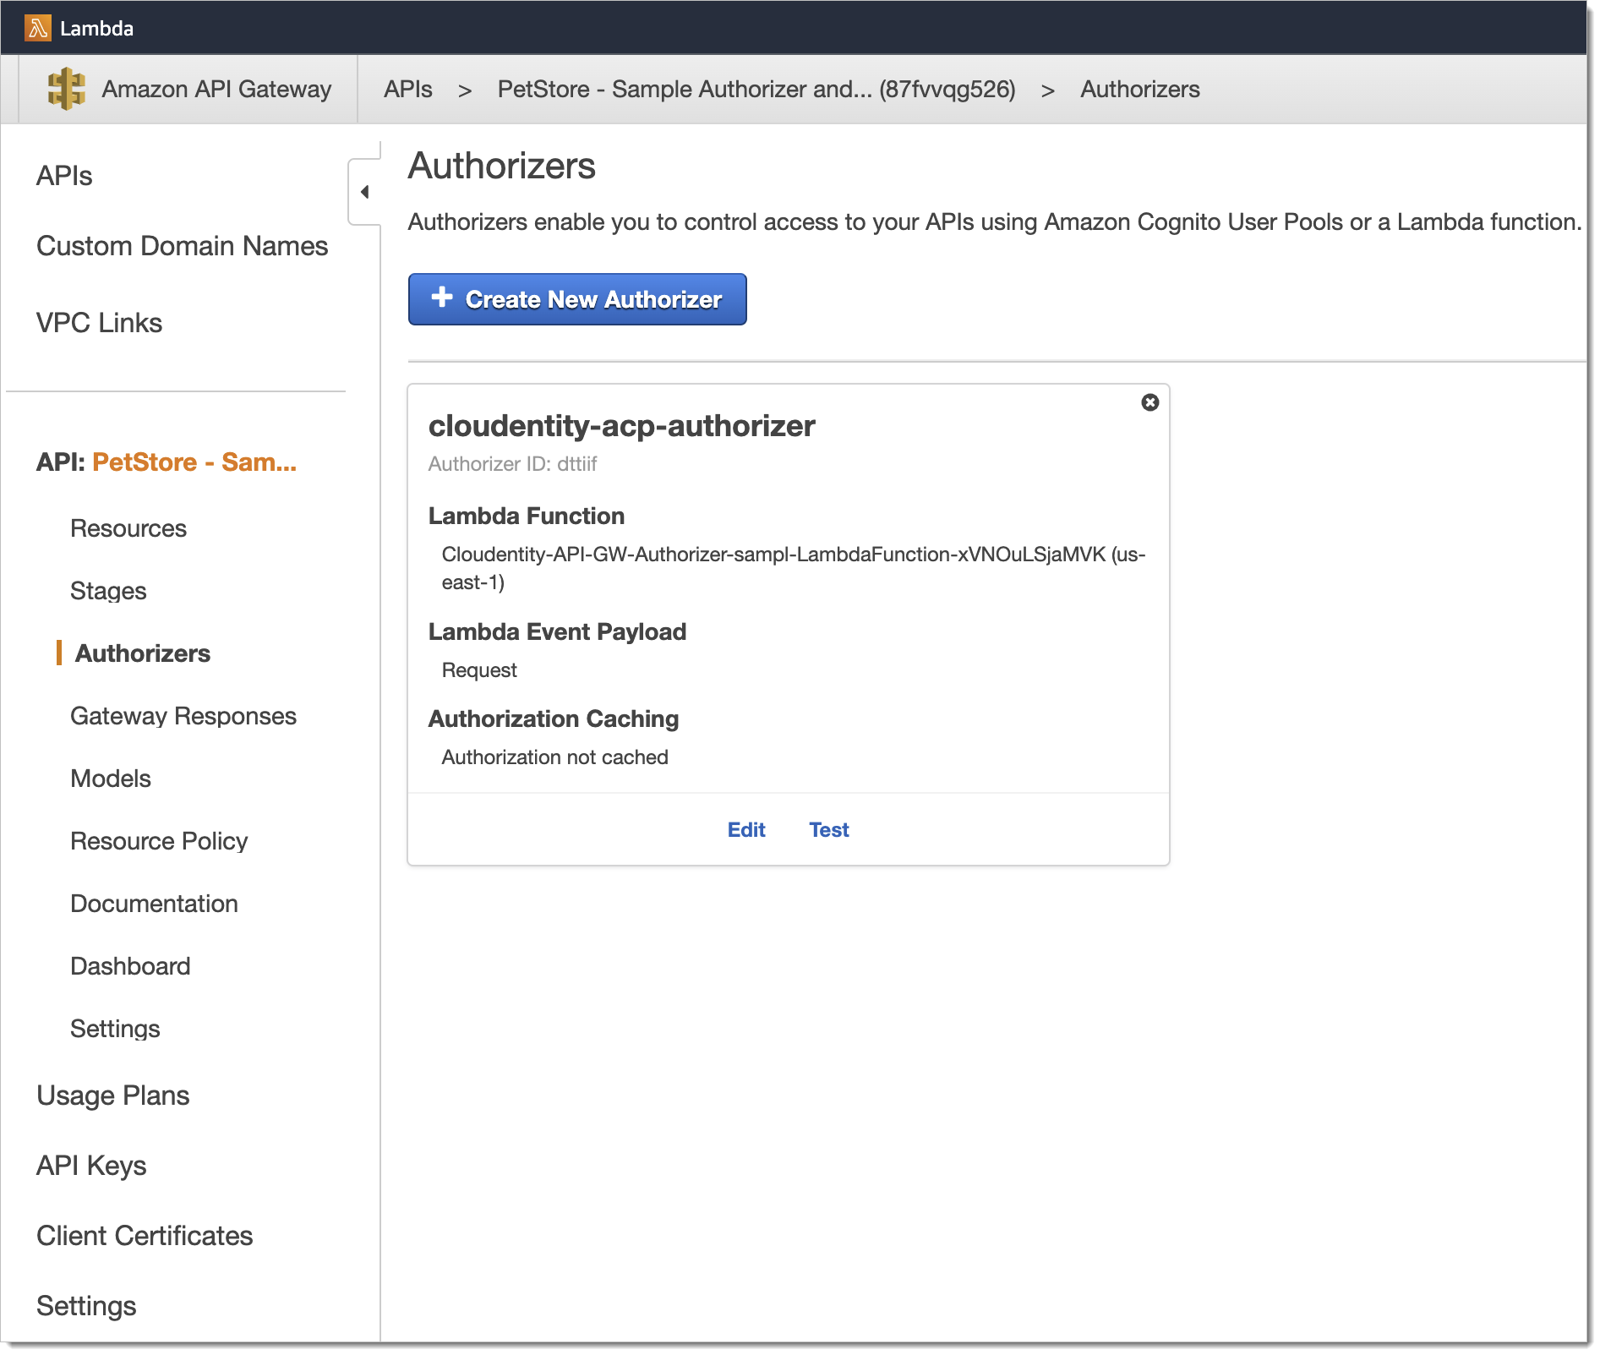Image resolution: width=1600 pixels, height=1355 pixels.
Task: Open Documentation in the sidebar
Action: [154, 904]
